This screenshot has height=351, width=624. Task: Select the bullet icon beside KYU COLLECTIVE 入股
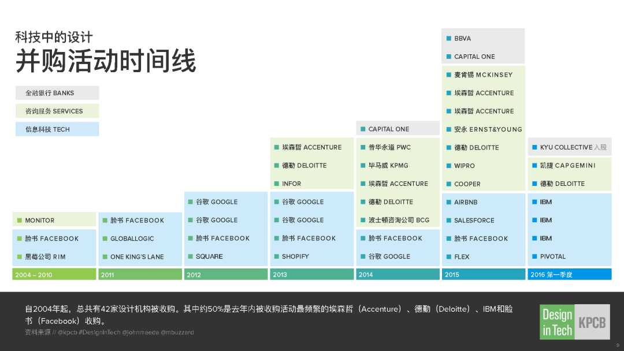coord(535,147)
